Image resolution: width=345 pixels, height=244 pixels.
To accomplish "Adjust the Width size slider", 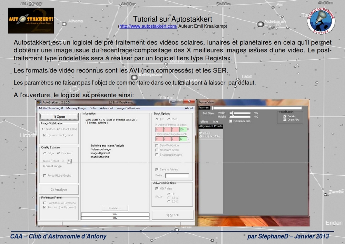I will 240,113.
